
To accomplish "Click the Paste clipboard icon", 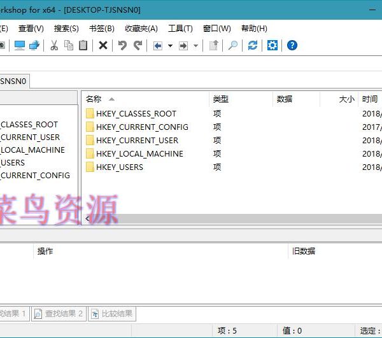I will tap(83, 45).
